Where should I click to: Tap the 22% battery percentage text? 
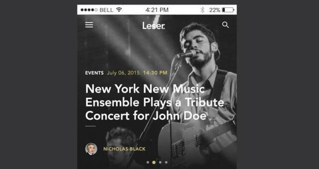[215, 10]
